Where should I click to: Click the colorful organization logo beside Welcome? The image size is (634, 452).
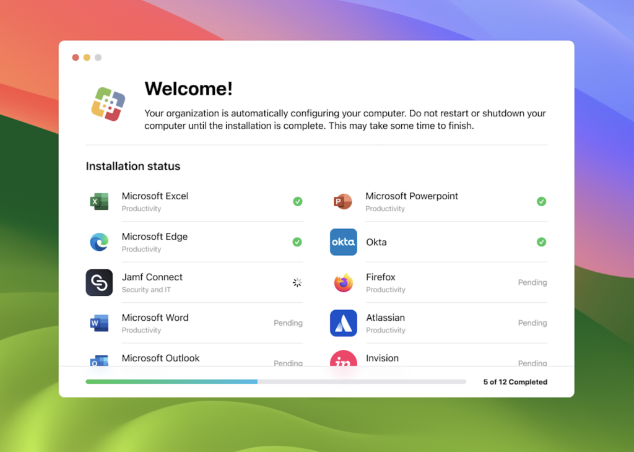(x=108, y=104)
